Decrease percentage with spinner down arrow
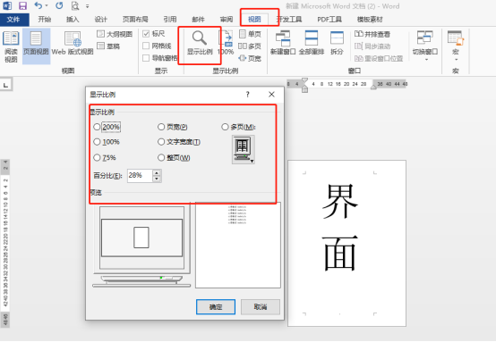The image size is (496, 342). click(x=157, y=179)
